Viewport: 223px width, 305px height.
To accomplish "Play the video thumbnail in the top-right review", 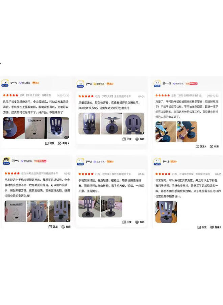I will pos(166,132).
